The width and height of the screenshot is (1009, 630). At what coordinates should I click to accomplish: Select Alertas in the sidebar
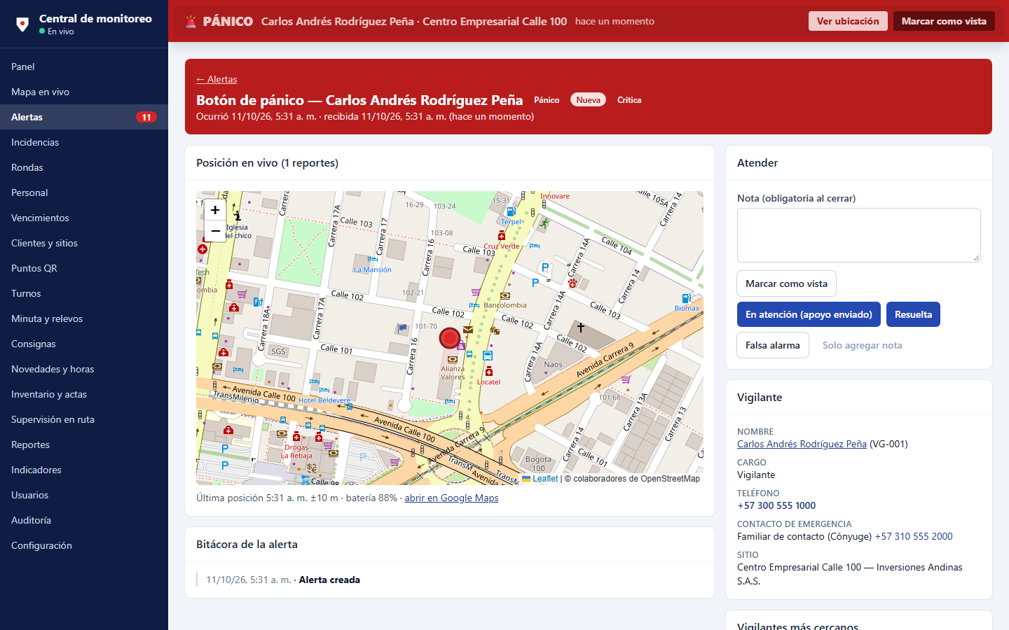(x=84, y=117)
